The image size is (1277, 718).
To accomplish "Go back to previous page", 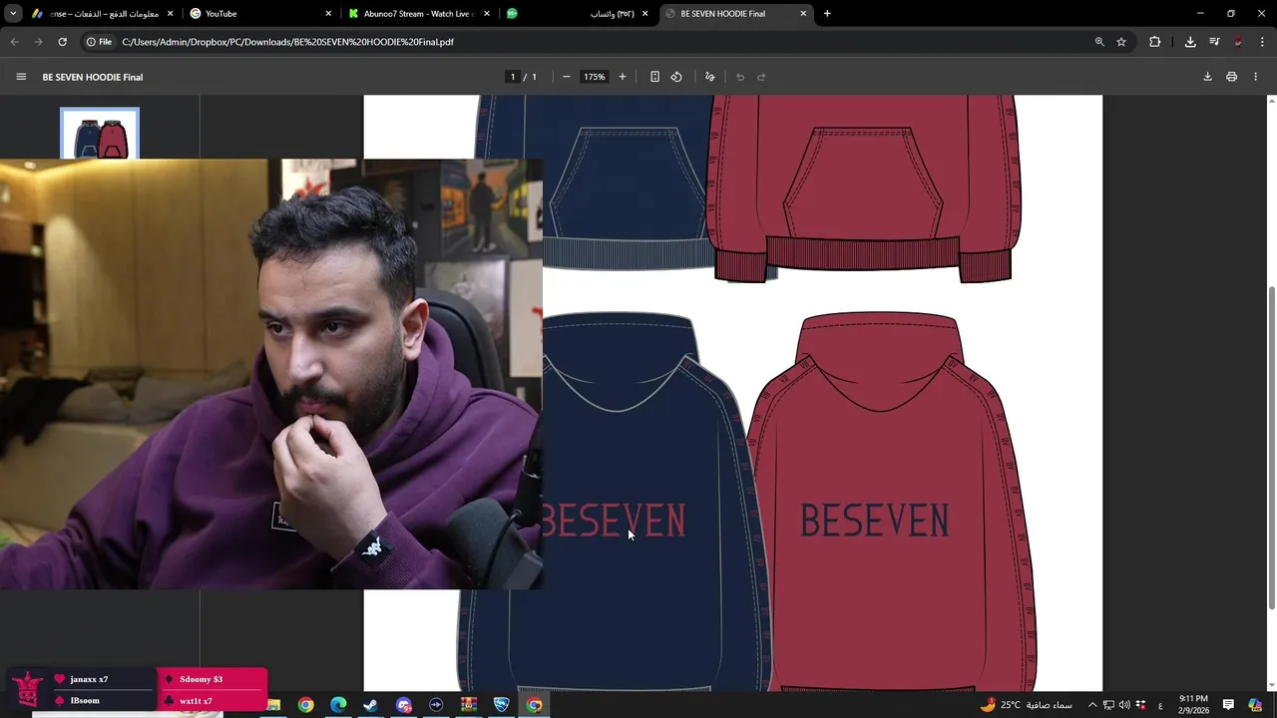I will point(14,42).
